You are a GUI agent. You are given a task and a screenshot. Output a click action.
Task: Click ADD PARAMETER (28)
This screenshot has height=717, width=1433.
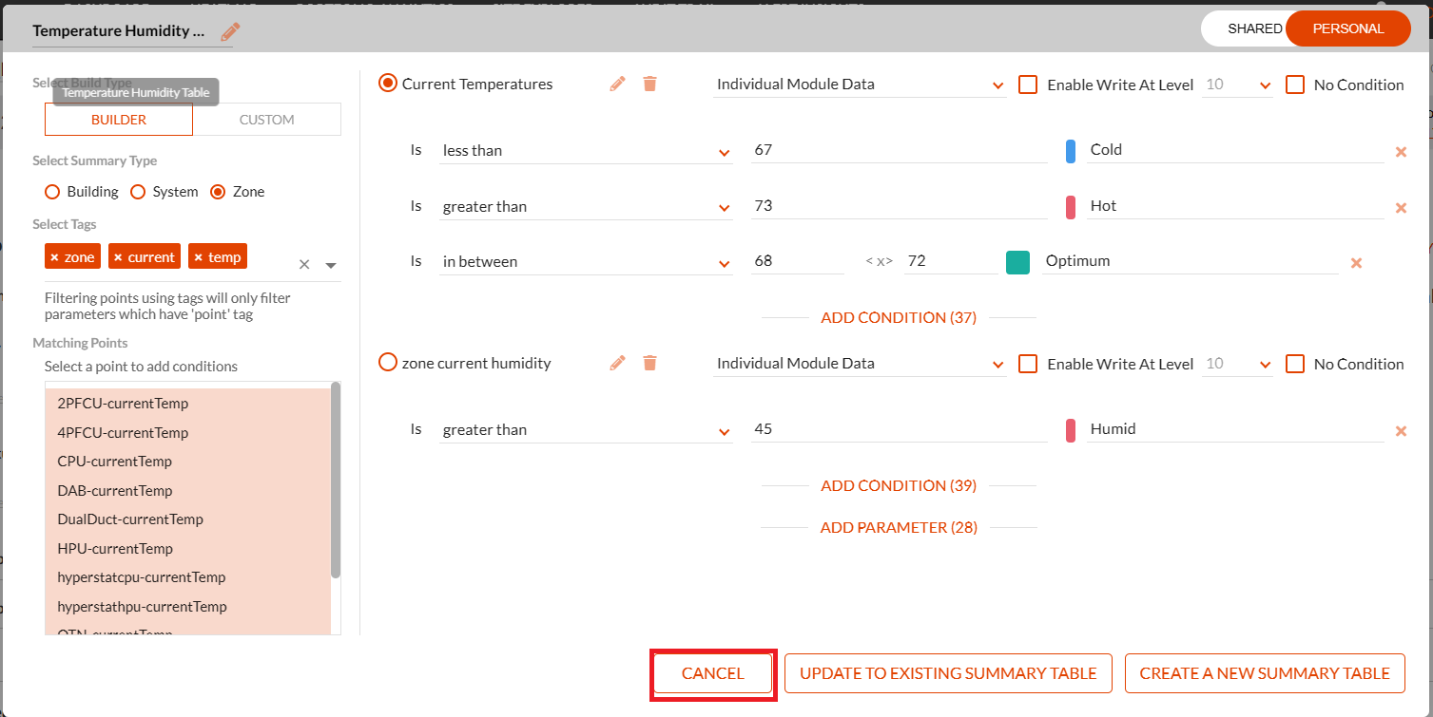click(x=899, y=528)
